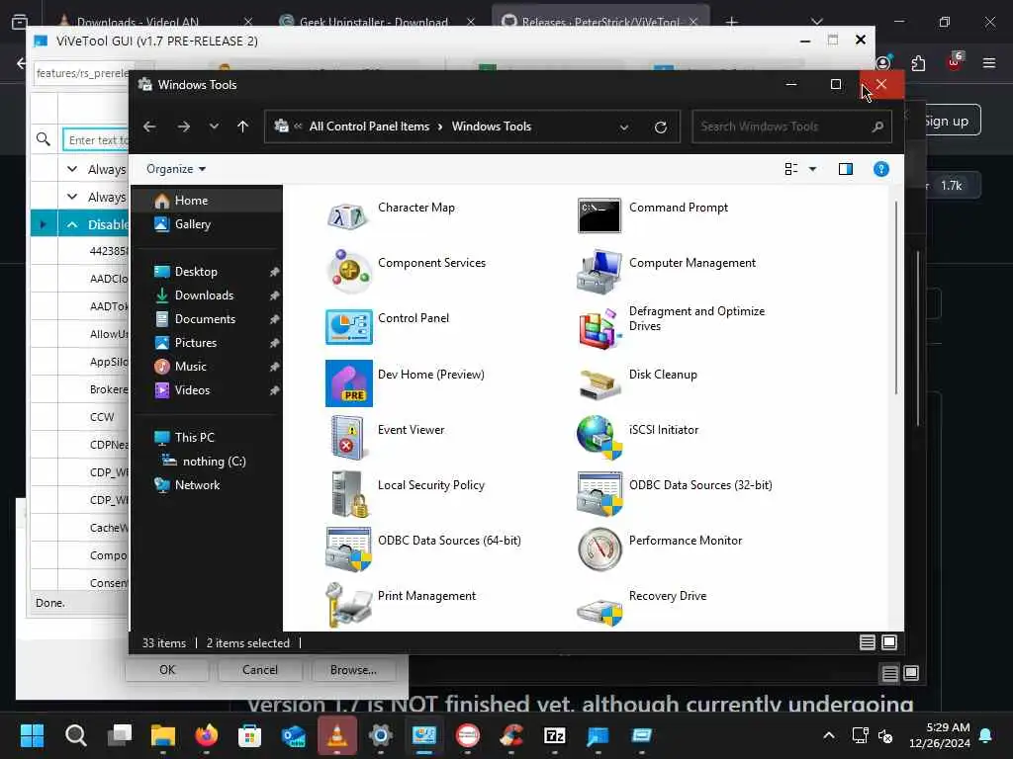Go forward in Windows Tools explorer
Image resolution: width=1013 pixels, height=759 pixels.
coord(183,126)
